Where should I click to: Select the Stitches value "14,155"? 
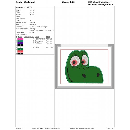click(x=32, y=14)
